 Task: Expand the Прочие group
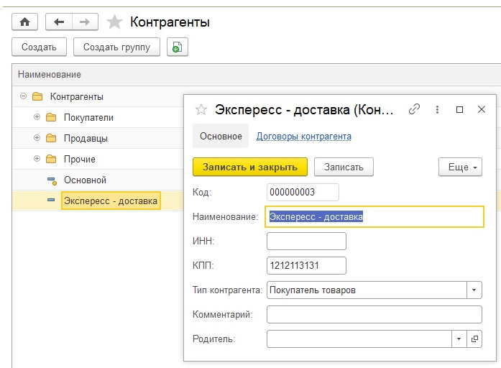(37, 158)
